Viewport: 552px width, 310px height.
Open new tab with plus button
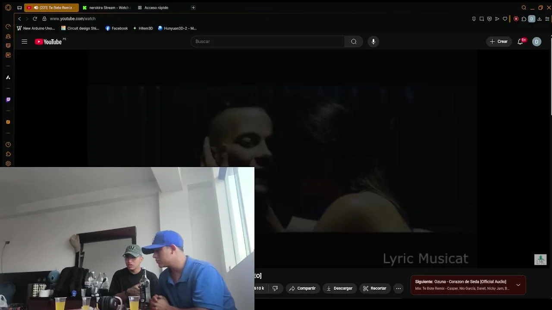[193, 8]
